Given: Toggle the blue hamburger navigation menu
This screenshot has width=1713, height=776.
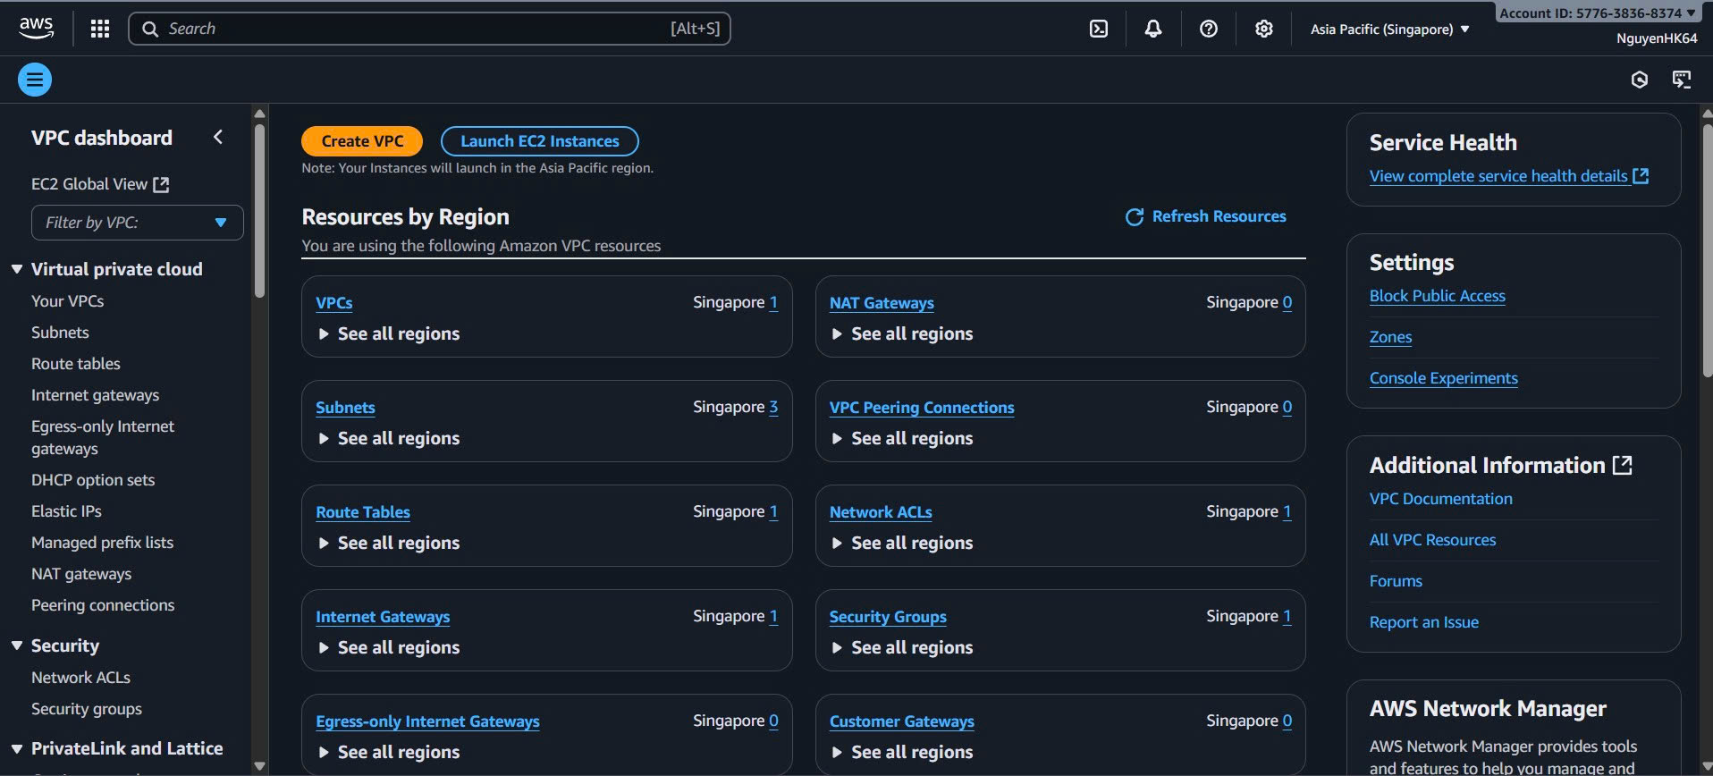Looking at the screenshot, I should (35, 80).
